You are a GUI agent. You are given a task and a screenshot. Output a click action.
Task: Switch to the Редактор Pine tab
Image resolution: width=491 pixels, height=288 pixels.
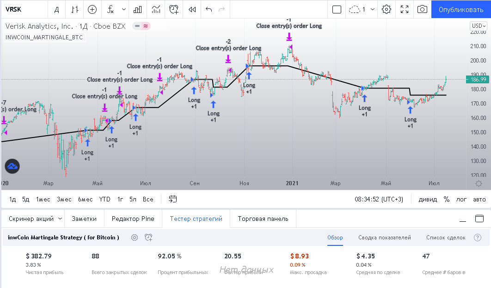point(133,219)
